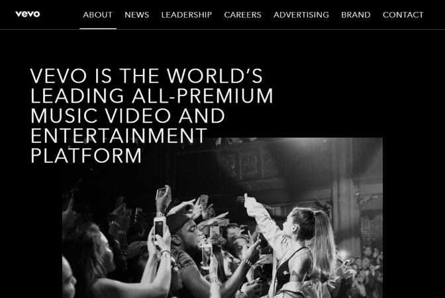Open the Leadership page
445x298 pixels.
click(x=187, y=15)
